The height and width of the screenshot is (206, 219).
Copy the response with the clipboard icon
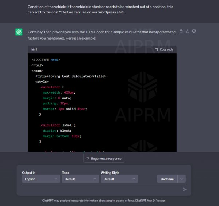(181, 31)
